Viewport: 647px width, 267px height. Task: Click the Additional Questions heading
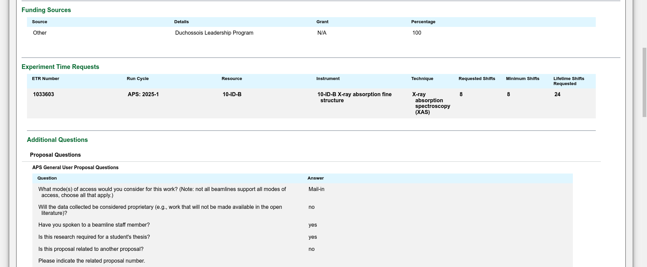pyautogui.click(x=57, y=140)
